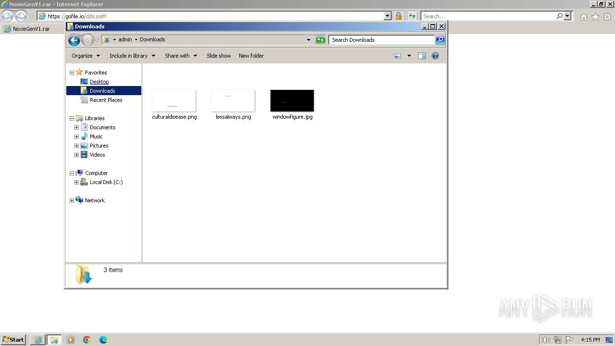This screenshot has height=346, width=615.
Task: Collapse the Computer tree group
Action: pyautogui.click(x=72, y=173)
